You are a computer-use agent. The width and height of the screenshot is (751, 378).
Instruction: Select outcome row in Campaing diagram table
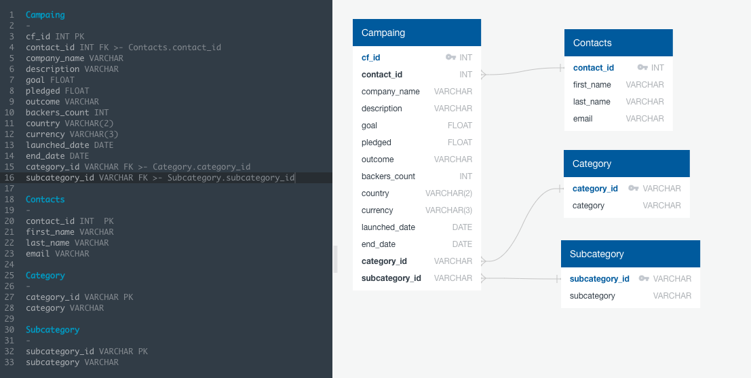tap(417, 159)
